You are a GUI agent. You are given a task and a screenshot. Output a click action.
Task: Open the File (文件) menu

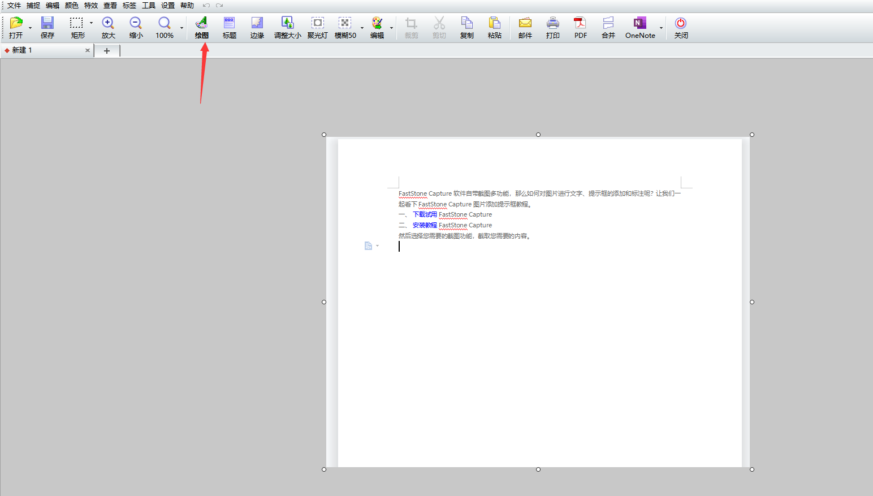click(14, 6)
